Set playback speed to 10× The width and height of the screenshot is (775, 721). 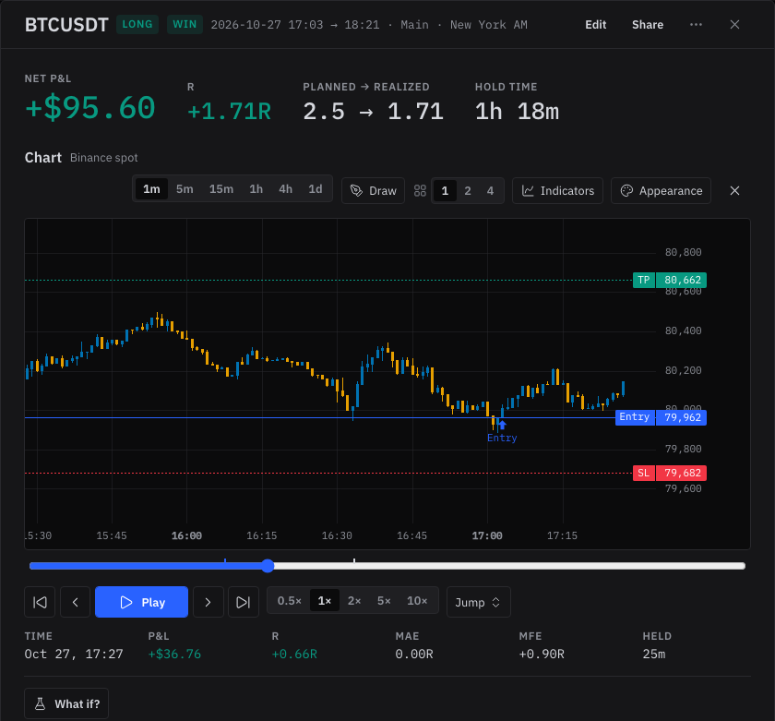[x=417, y=601]
